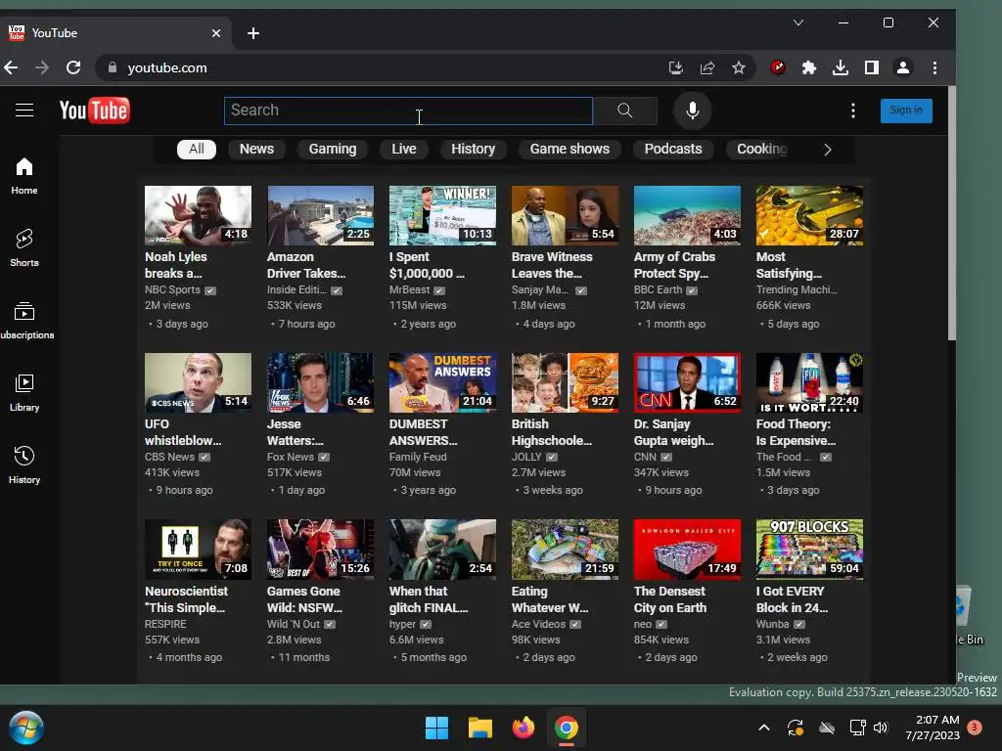Click browser forward arrow
This screenshot has height=751, width=1002.
tap(42, 67)
